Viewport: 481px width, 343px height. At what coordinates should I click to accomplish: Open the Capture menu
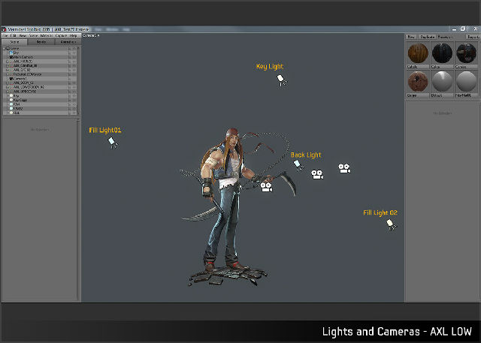pyautogui.click(x=61, y=35)
